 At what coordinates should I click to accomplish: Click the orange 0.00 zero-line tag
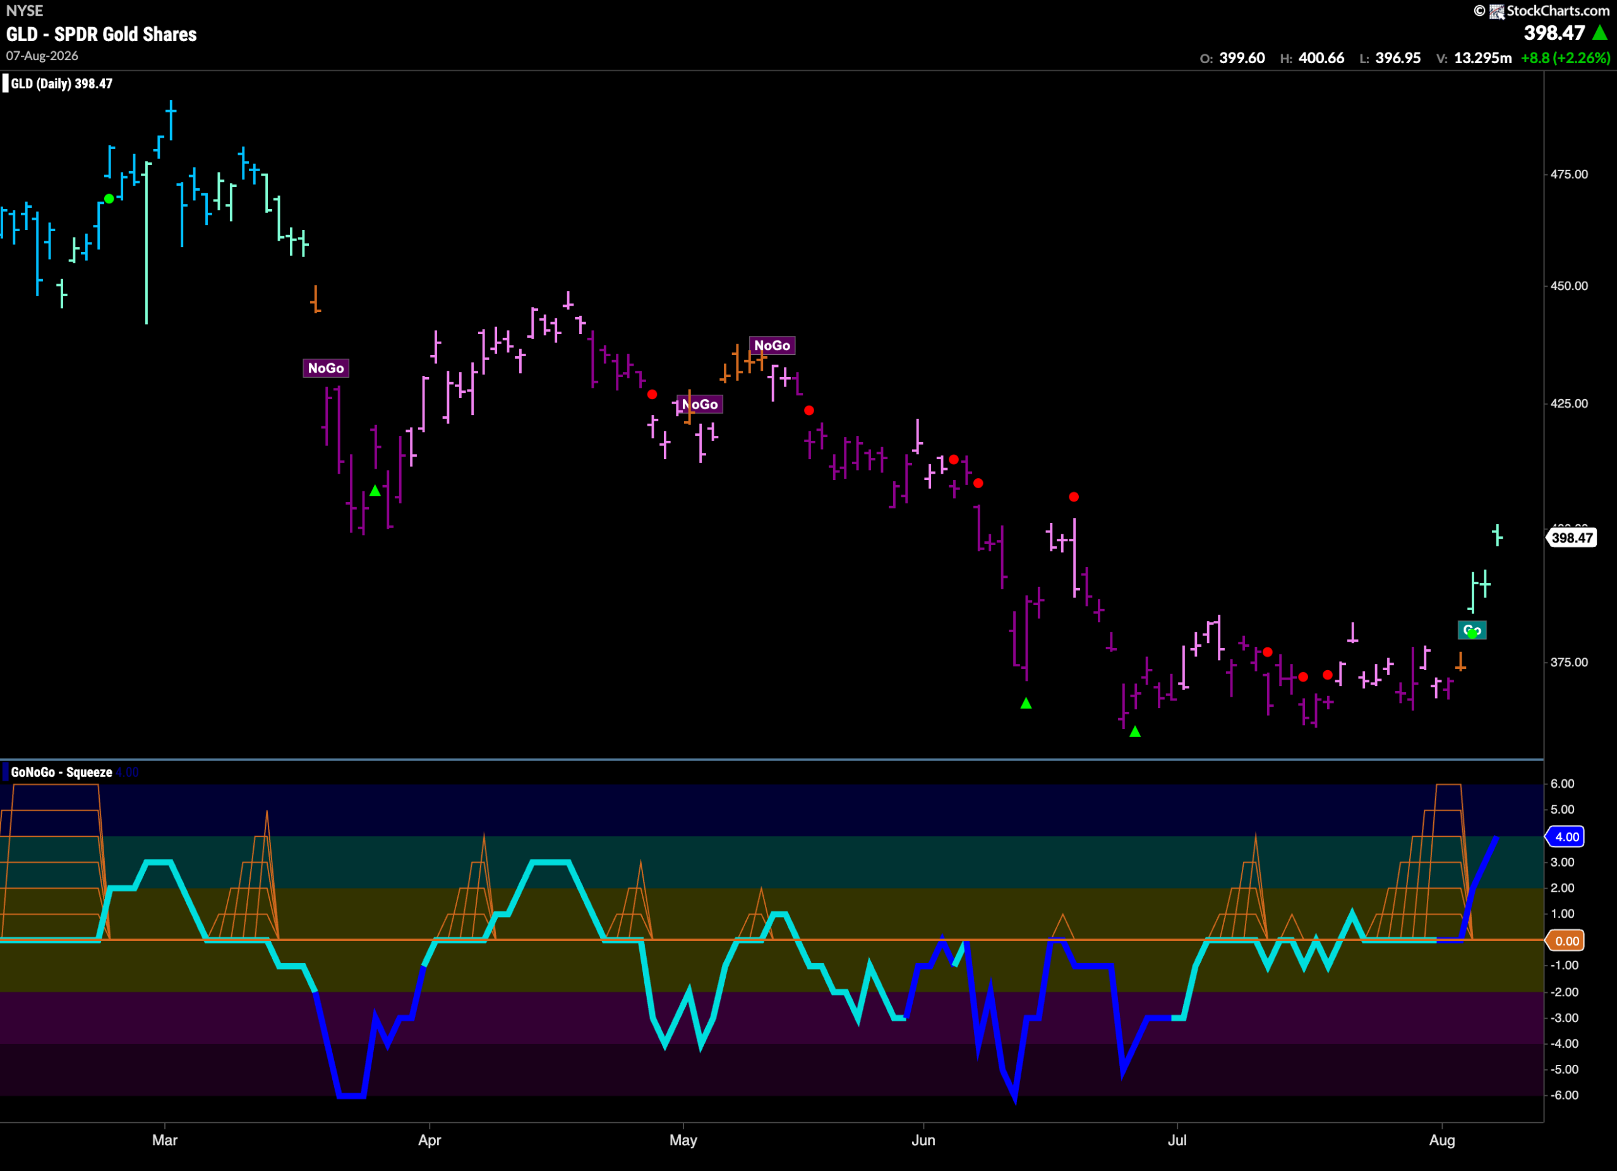tap(1566, 941)
